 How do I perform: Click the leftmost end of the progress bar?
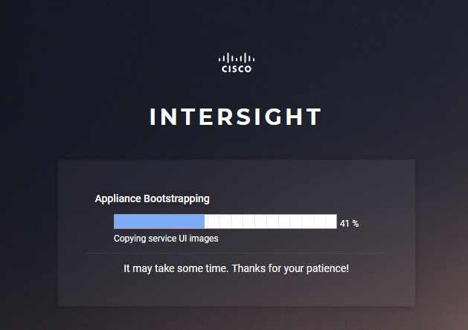[x=116, y=221]
